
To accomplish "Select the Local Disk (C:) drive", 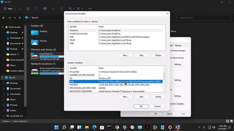I will (47, 56).
